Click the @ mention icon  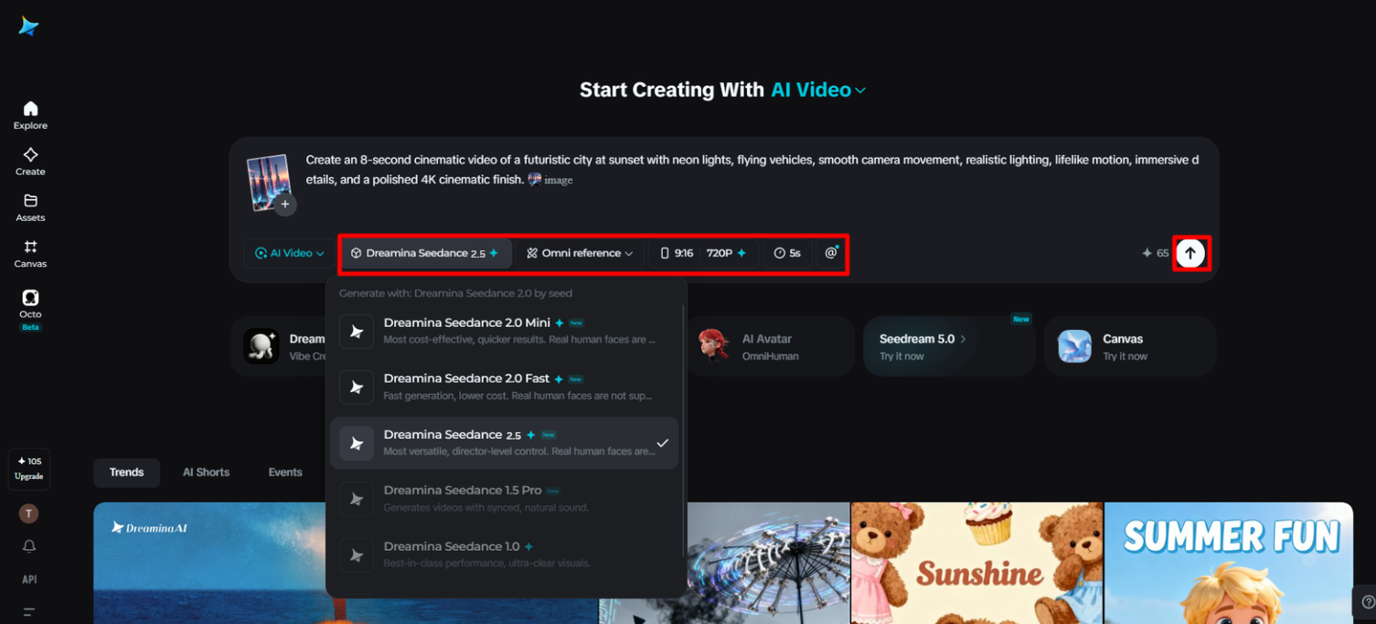[x=831, y=253]
